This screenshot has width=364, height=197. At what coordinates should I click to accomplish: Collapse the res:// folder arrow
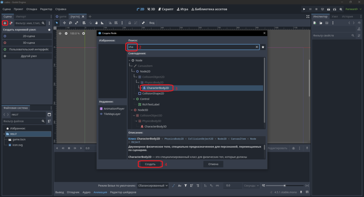[4, 134]
